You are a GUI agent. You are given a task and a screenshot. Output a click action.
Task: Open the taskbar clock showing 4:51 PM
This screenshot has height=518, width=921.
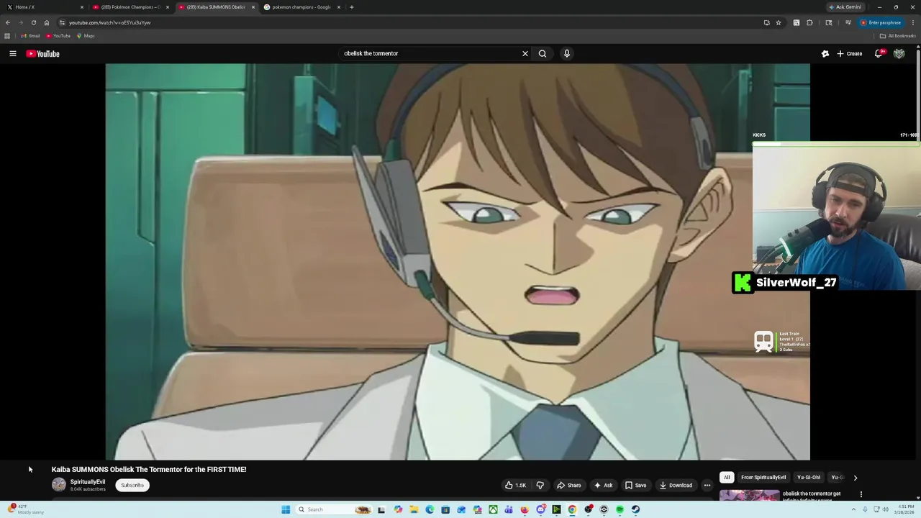tap(904, 509)
